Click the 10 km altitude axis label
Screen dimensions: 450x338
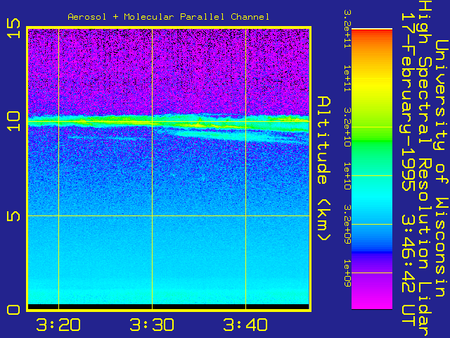coord(14,121)
